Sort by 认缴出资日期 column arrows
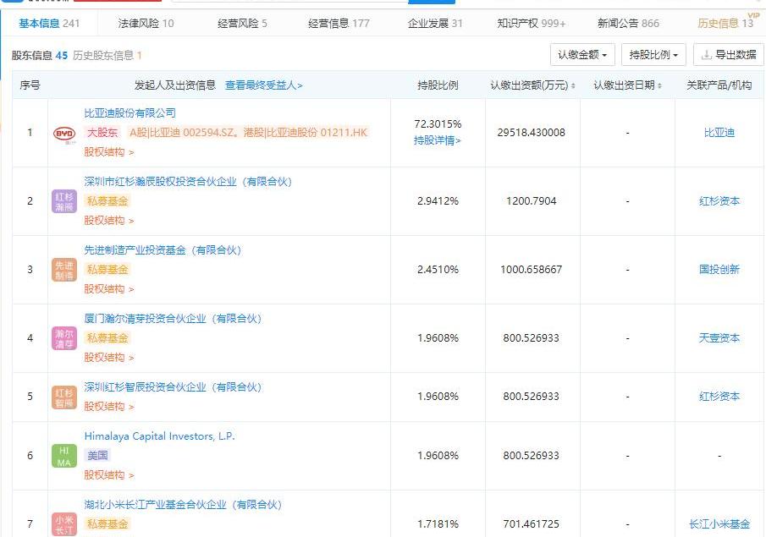Screen dimensions: 766x537 click(659, 85)
